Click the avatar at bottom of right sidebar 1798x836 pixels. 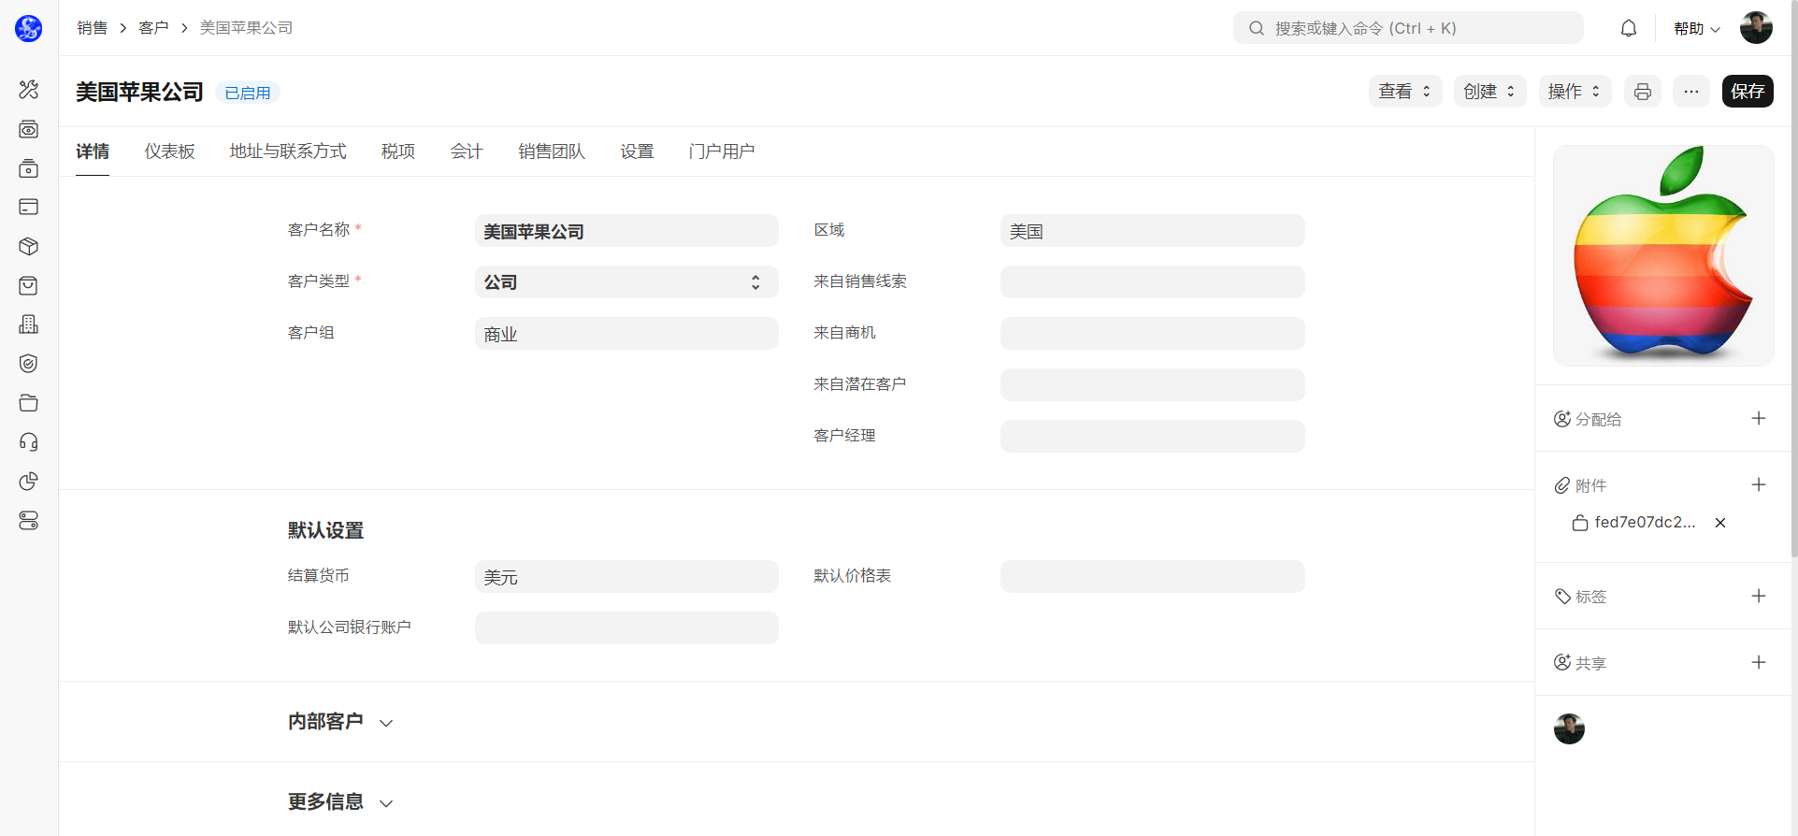pos(1569,728)
